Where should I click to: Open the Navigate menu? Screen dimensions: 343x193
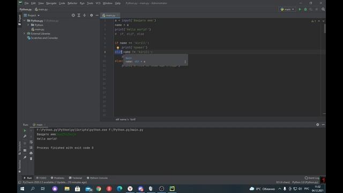pyautogui.click(x=51, y=3)
